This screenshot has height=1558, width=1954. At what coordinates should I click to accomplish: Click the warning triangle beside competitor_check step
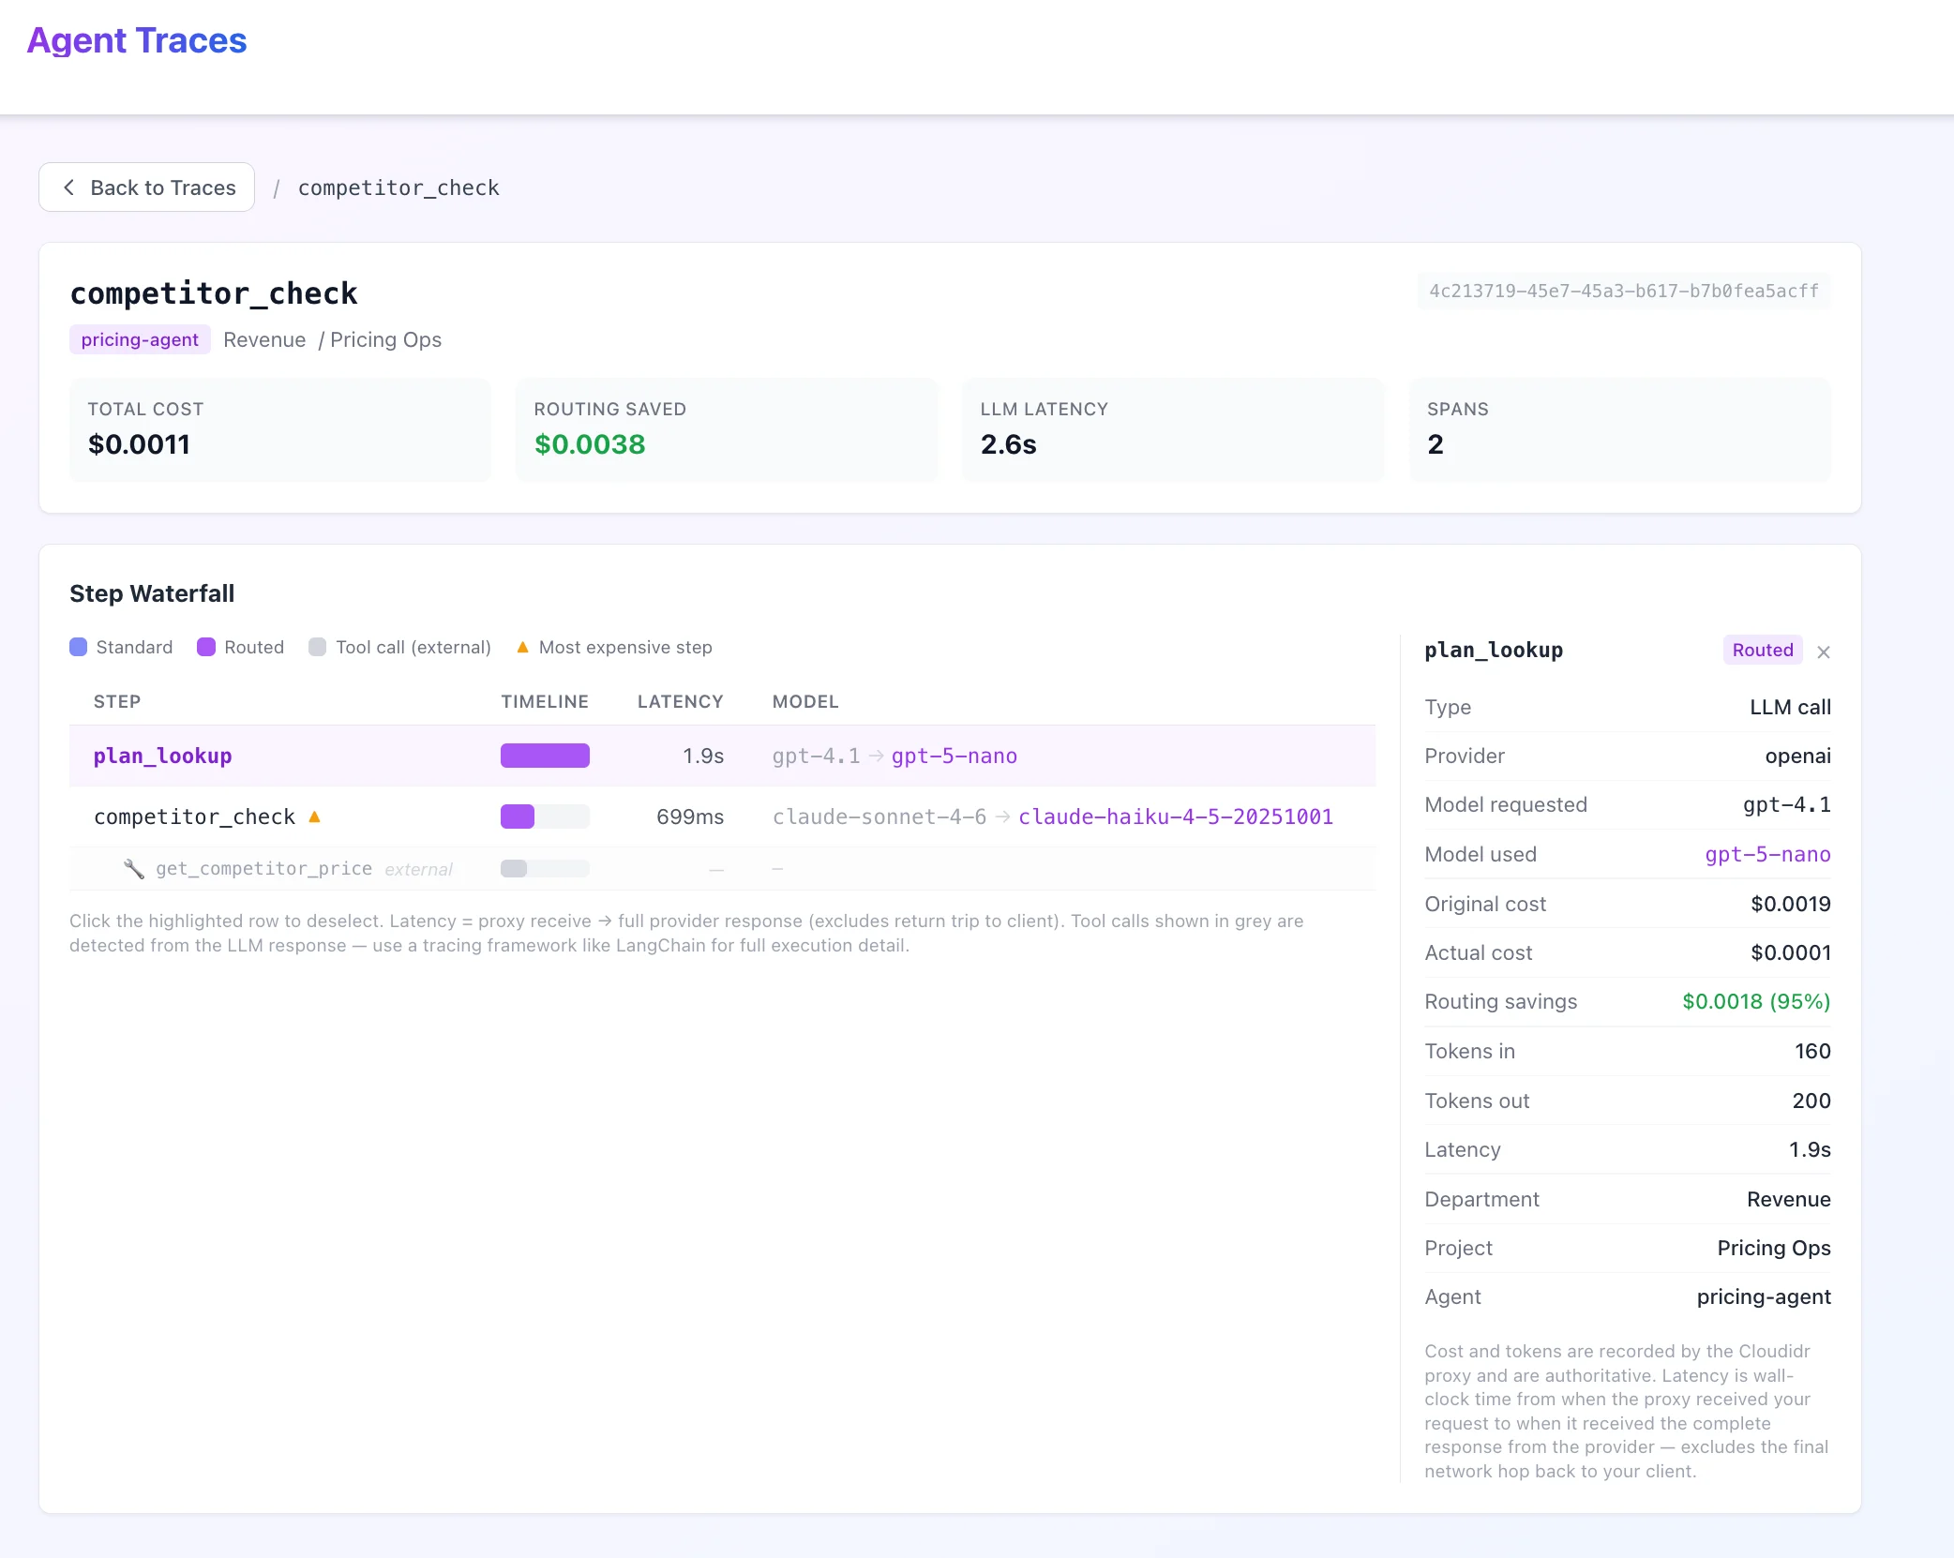coord(315,816)
